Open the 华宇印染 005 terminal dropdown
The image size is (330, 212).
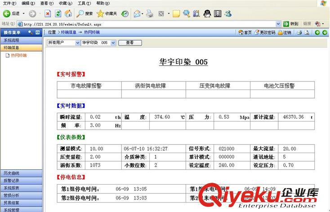pos(98,43)
